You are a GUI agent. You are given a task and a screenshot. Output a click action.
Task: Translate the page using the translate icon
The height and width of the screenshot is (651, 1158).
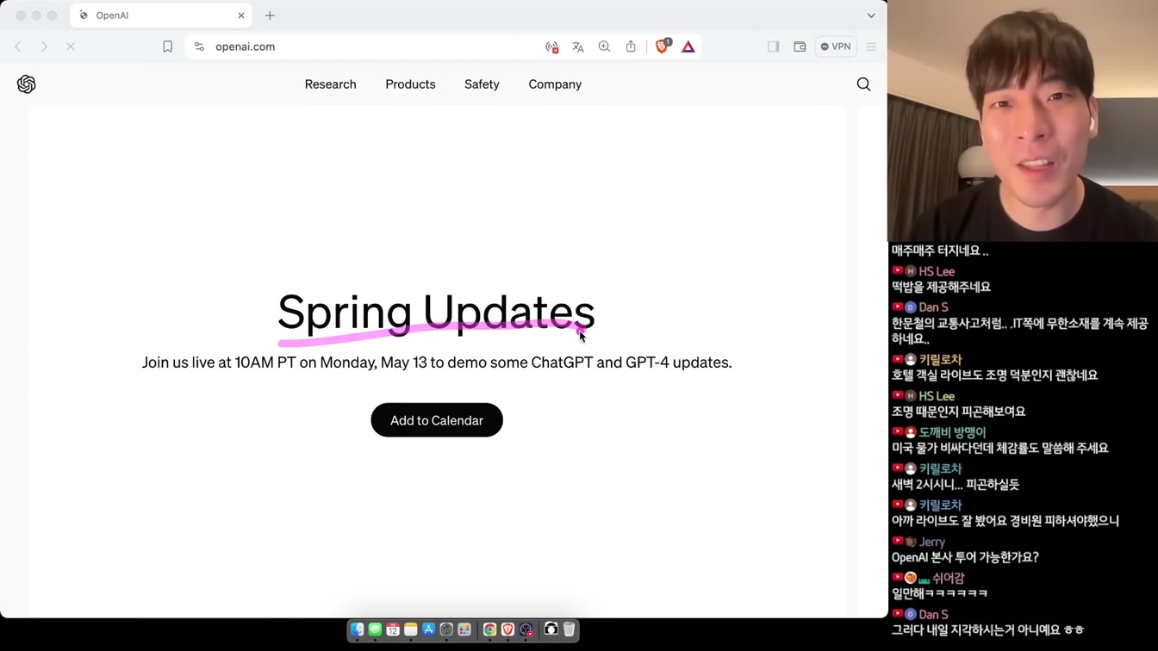[578, 46]
